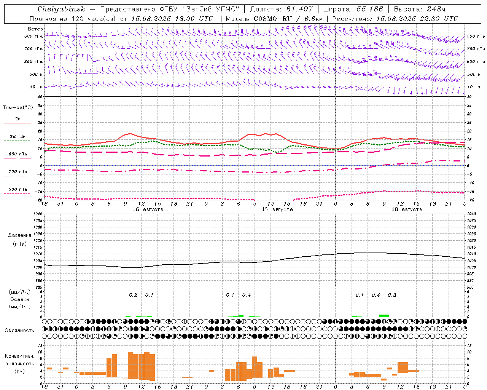Click the Рассчитано: 15.08.2025 22:39 UTC timestamp
The height and width of the screenshot is (390, 487).
[x=395, y=19]
